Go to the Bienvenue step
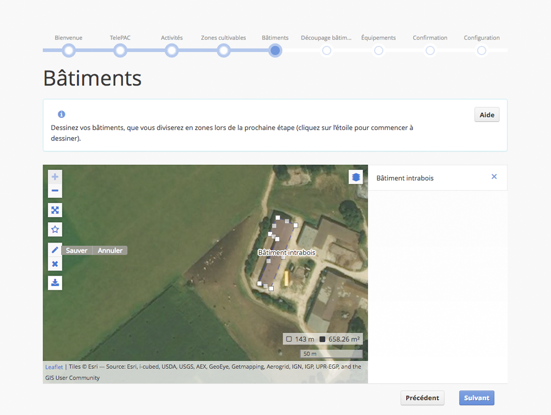 (69, 51)
